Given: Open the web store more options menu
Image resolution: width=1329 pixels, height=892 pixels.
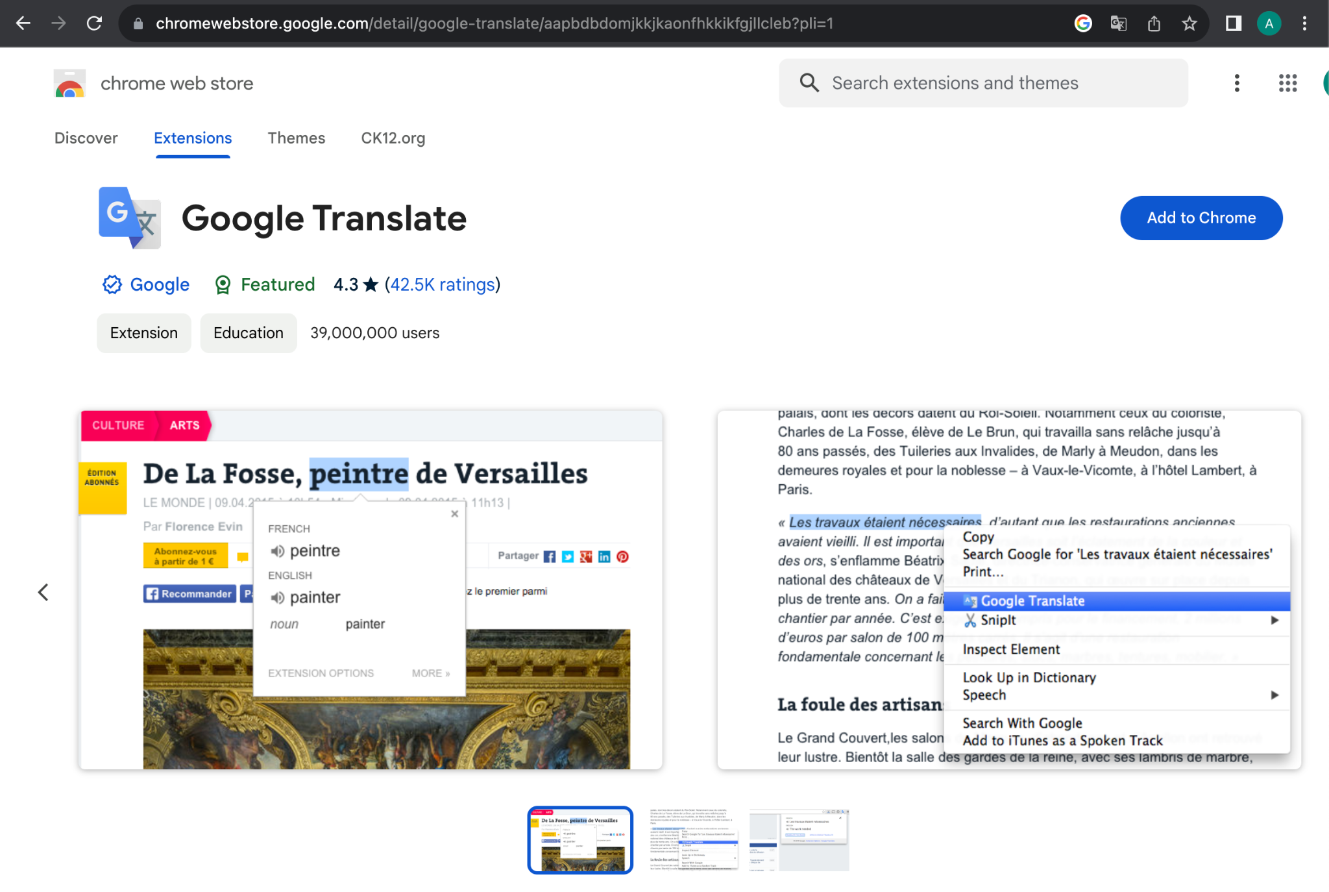Looking at the screenshot, I should (x=1237, y=83).
